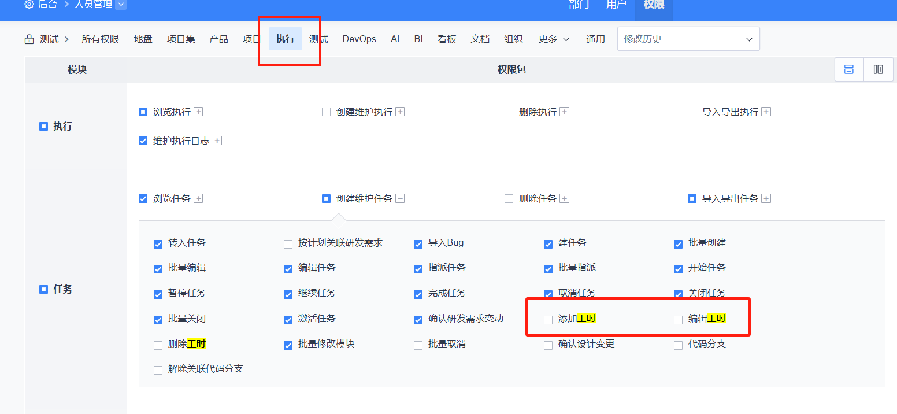Switch to the 项目集 tab

(x=181, y=39)
